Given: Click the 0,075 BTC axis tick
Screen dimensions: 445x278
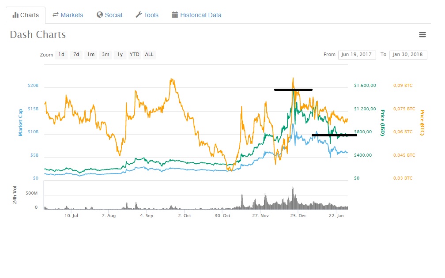Looking at the screenshot, I should [x=404, y=109].
